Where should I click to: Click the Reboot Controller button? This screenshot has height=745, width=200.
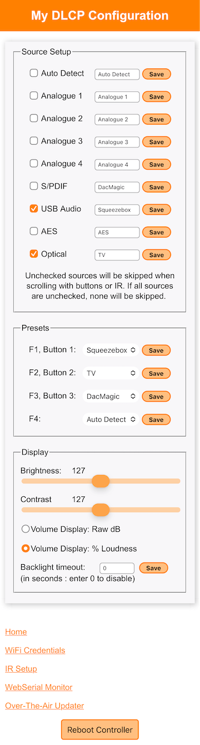[100, 729]
